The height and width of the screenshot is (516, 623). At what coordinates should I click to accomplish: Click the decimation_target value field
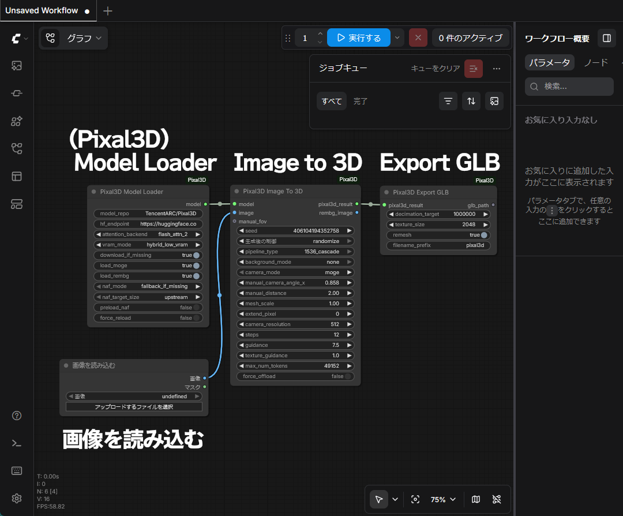(438, 214)
